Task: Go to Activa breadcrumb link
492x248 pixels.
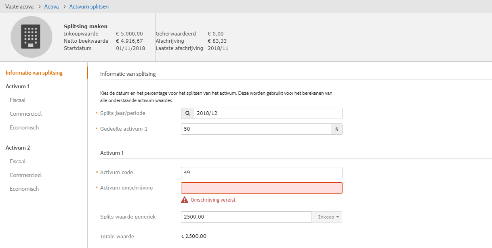Action: click(51, 6)
